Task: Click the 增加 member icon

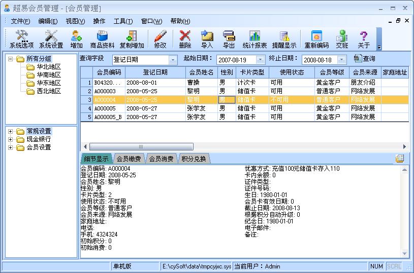Action: [76, 39]
